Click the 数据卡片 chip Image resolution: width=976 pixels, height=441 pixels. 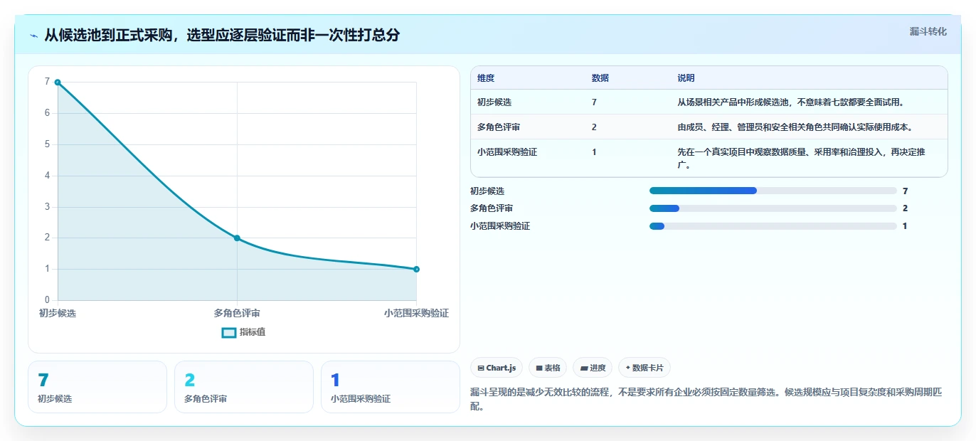tap(645, 368)
